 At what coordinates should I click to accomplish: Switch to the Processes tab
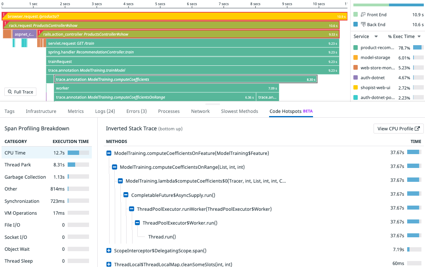click(169, 111)
